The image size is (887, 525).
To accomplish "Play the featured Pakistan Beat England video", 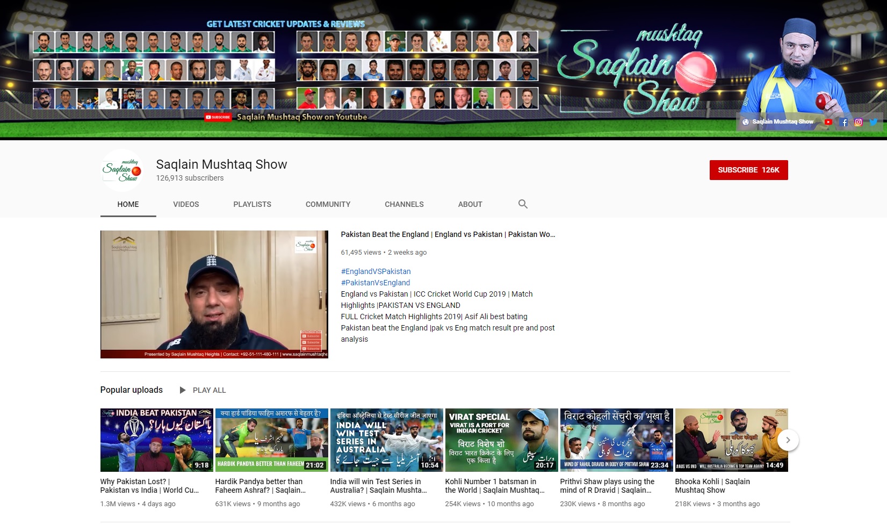I will point(214,294).
